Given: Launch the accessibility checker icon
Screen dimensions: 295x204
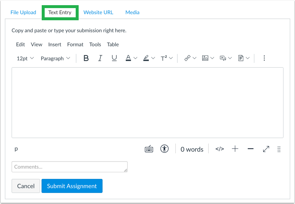Looking at the screenshot, I should pos(164,149).
